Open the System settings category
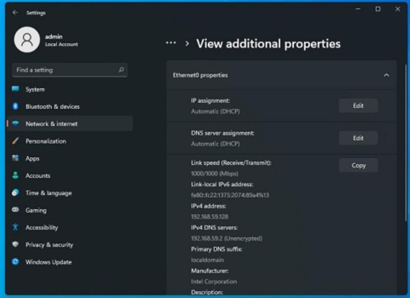 pos(70,89)
